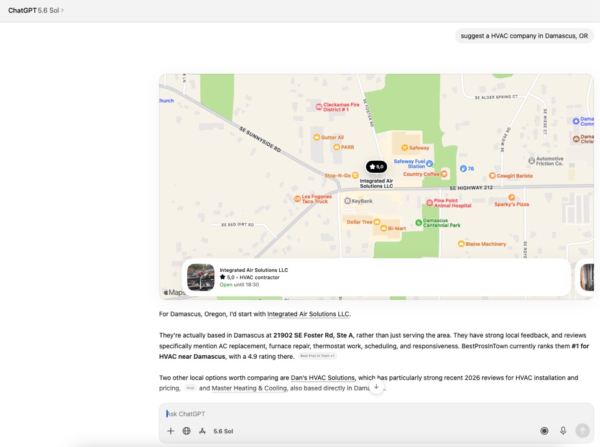Open the Dan's HVAC Solutions link
Screen dimensions: 600x447
pos(323,378)
